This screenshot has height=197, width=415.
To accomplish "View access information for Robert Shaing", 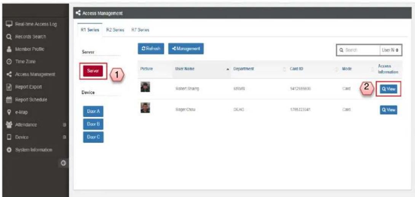I will pos(388,89).
